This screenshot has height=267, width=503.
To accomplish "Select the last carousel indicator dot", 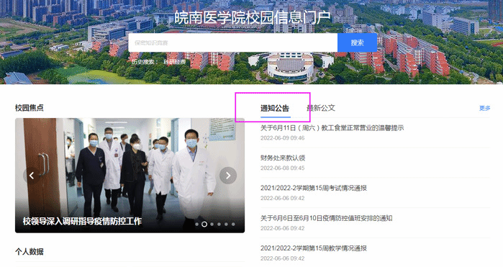I will 234,225.
